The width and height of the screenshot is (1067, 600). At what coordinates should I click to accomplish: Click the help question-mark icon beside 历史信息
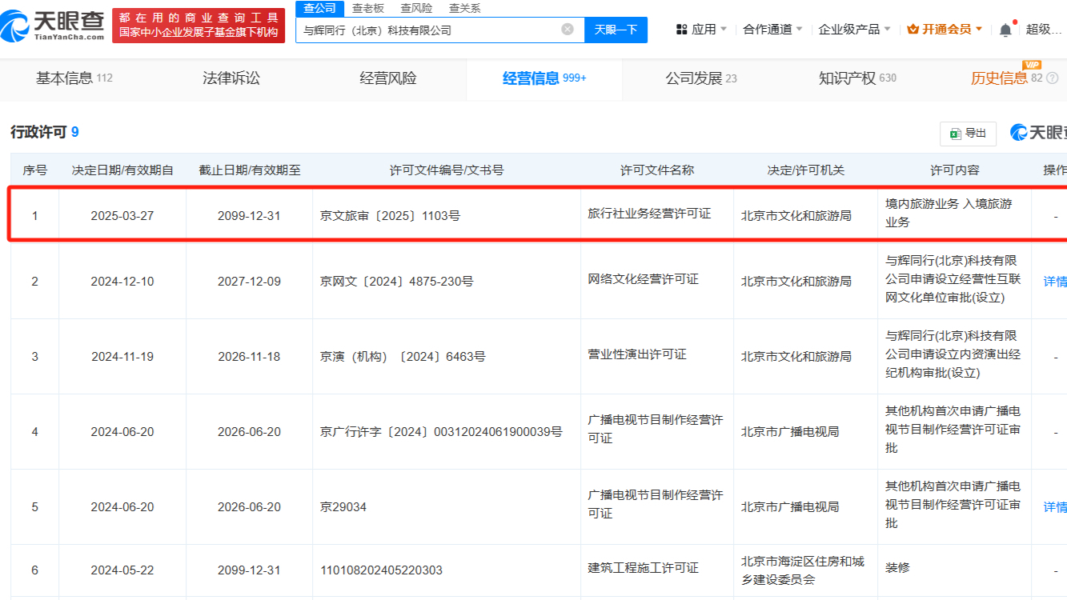click(x=1052, y=78)
